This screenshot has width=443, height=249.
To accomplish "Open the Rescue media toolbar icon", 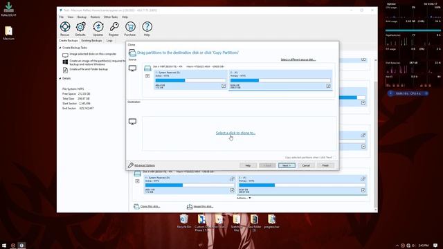I will coord(65,27).
